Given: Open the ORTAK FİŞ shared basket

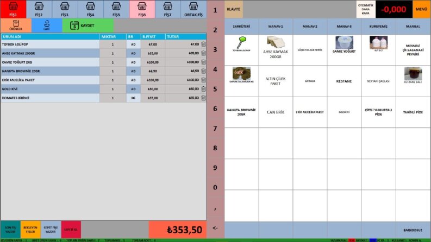Looking at the screenshot, I should pyautogui.click(x=193, y=9).
